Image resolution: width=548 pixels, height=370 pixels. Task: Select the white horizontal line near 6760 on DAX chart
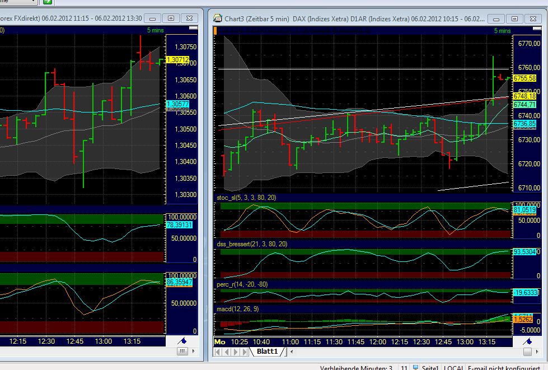point(363,69)
